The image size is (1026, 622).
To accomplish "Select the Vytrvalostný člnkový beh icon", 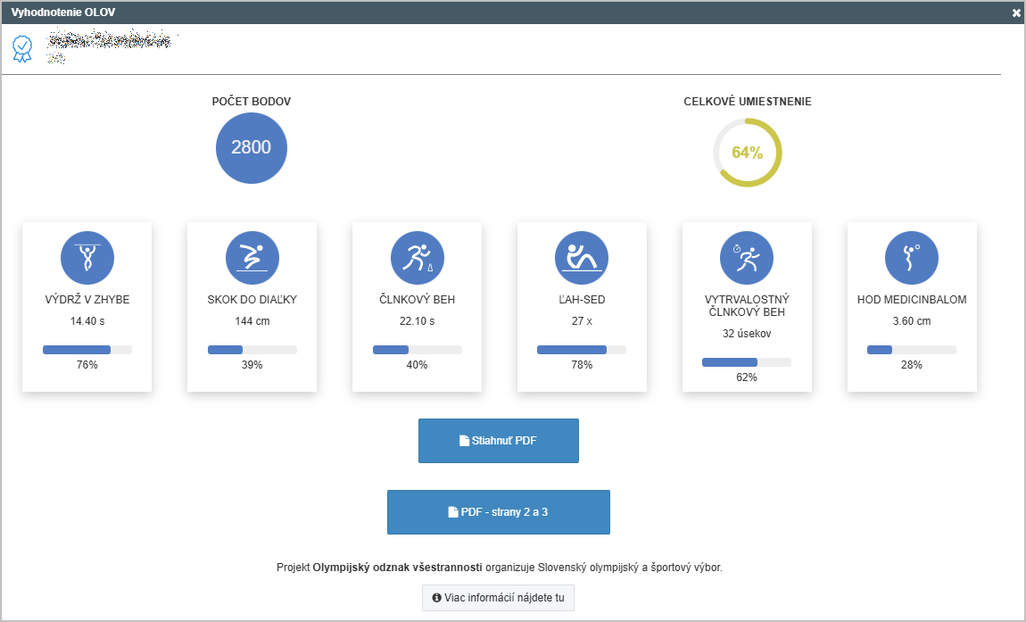I will (747, 259).
